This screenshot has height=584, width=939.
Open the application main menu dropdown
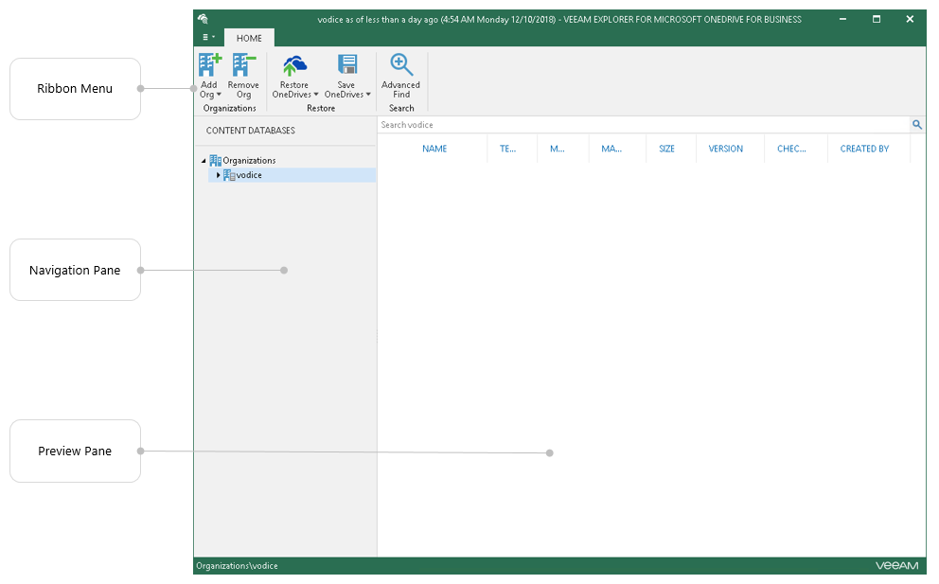208,37
